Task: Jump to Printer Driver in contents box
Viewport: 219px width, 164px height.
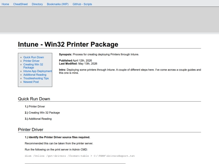Action: [31, 61]
